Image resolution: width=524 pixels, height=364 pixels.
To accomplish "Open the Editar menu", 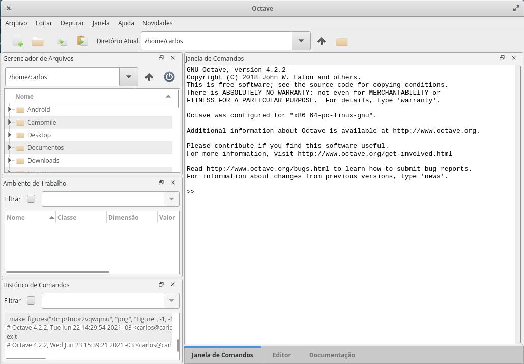I will click(44, 23).
